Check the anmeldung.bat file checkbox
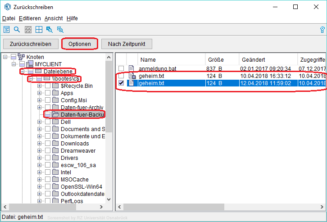Viewport: 327px width, 222px height. pos(121,68)
